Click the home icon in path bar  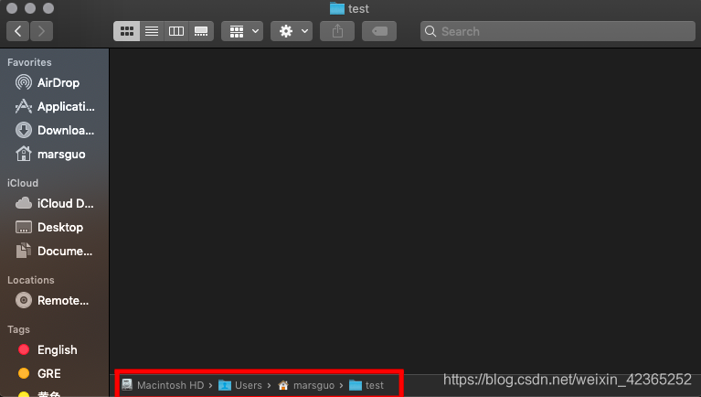[283, 385]
